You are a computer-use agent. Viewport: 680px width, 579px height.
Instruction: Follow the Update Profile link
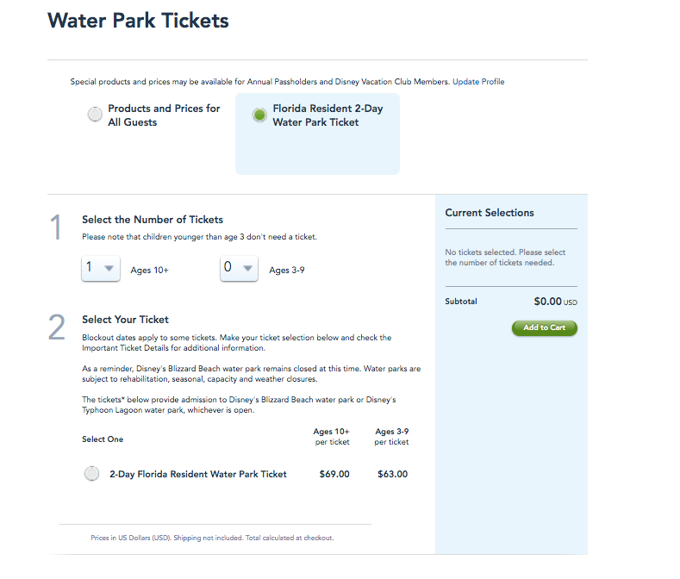[x=478, y=82]
